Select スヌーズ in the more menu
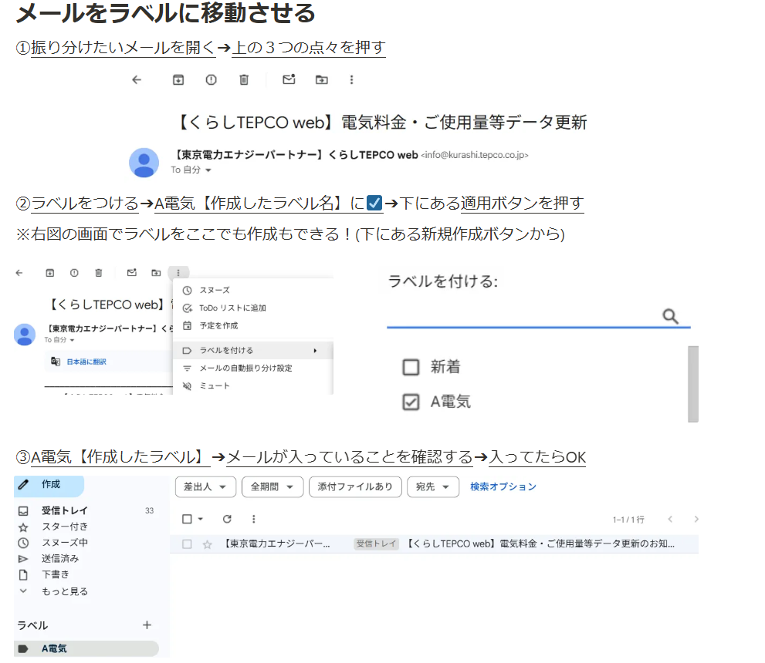765x663 pixels. 253,291
